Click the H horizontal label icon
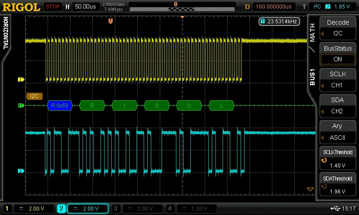359x215 pixels. pos(68,7)
